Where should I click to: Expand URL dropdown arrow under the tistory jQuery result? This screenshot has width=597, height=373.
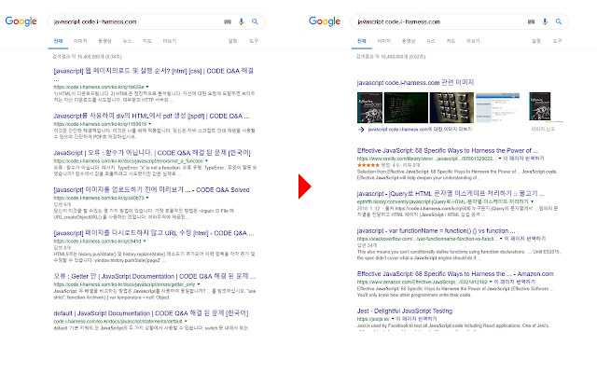[x=533, y=201]
